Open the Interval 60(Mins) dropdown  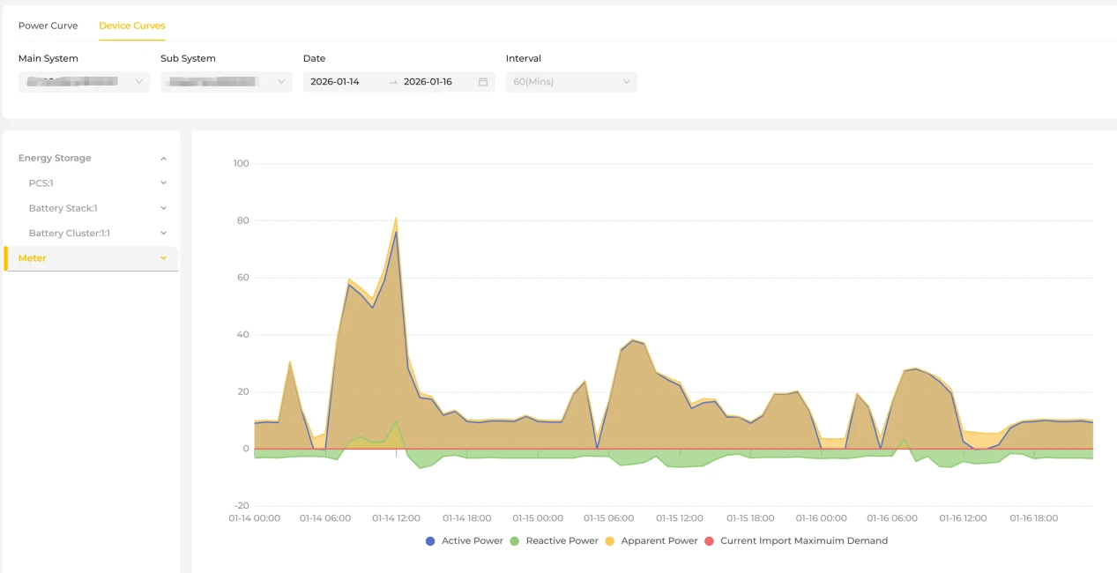pos(571,82)
